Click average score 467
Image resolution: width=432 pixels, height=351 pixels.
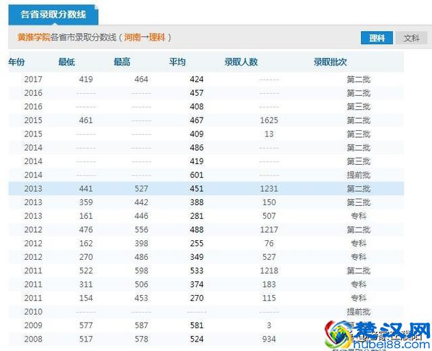click(196, 120)
